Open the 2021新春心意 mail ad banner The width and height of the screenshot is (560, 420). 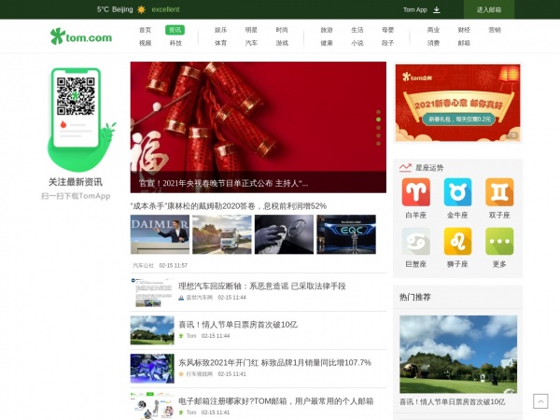pos(458,103)
